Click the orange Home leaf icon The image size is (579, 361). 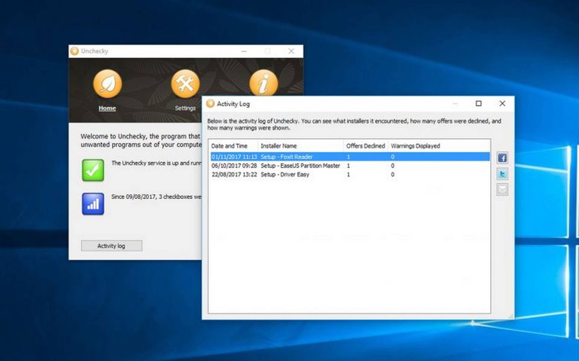point(107,84)
